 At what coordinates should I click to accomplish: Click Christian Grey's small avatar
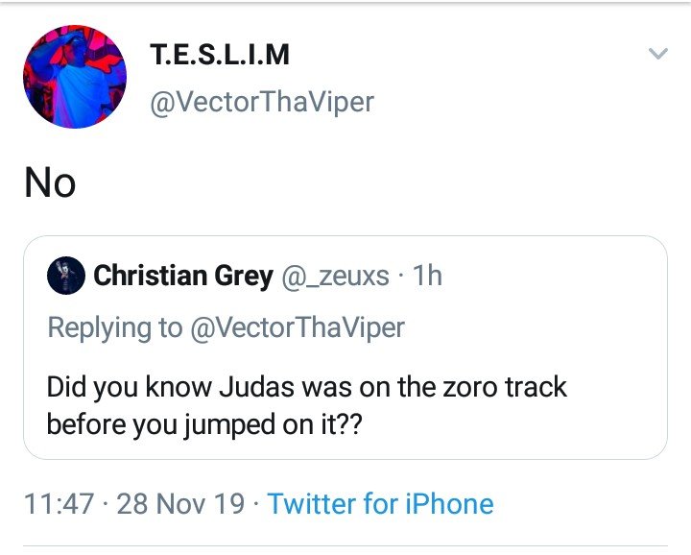coord(66,276)
